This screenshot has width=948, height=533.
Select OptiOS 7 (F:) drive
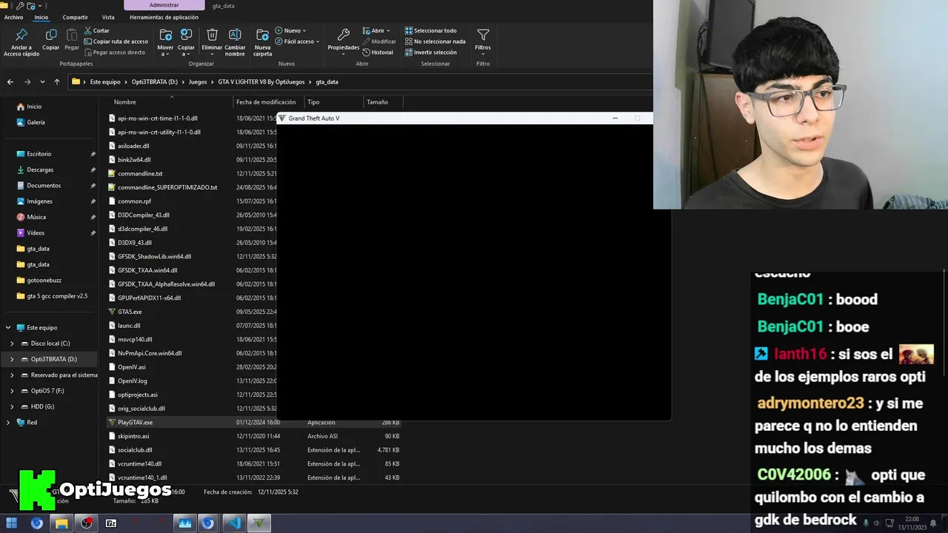(x=47, y=390)
